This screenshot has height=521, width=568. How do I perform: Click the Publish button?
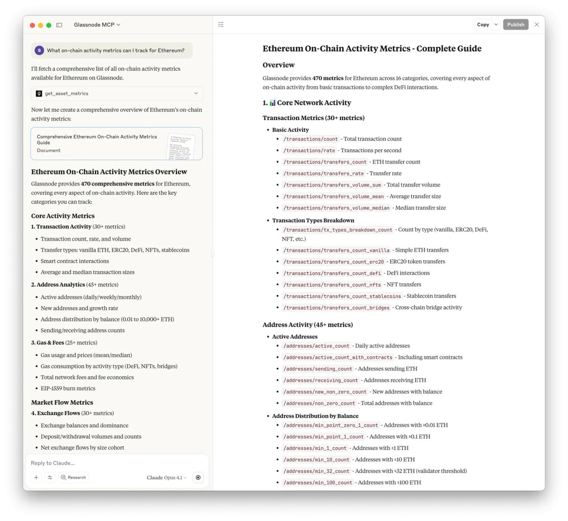pos(516,25)
